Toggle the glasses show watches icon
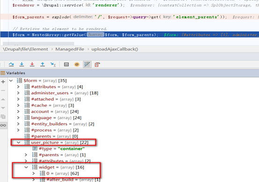 (3, 126)
